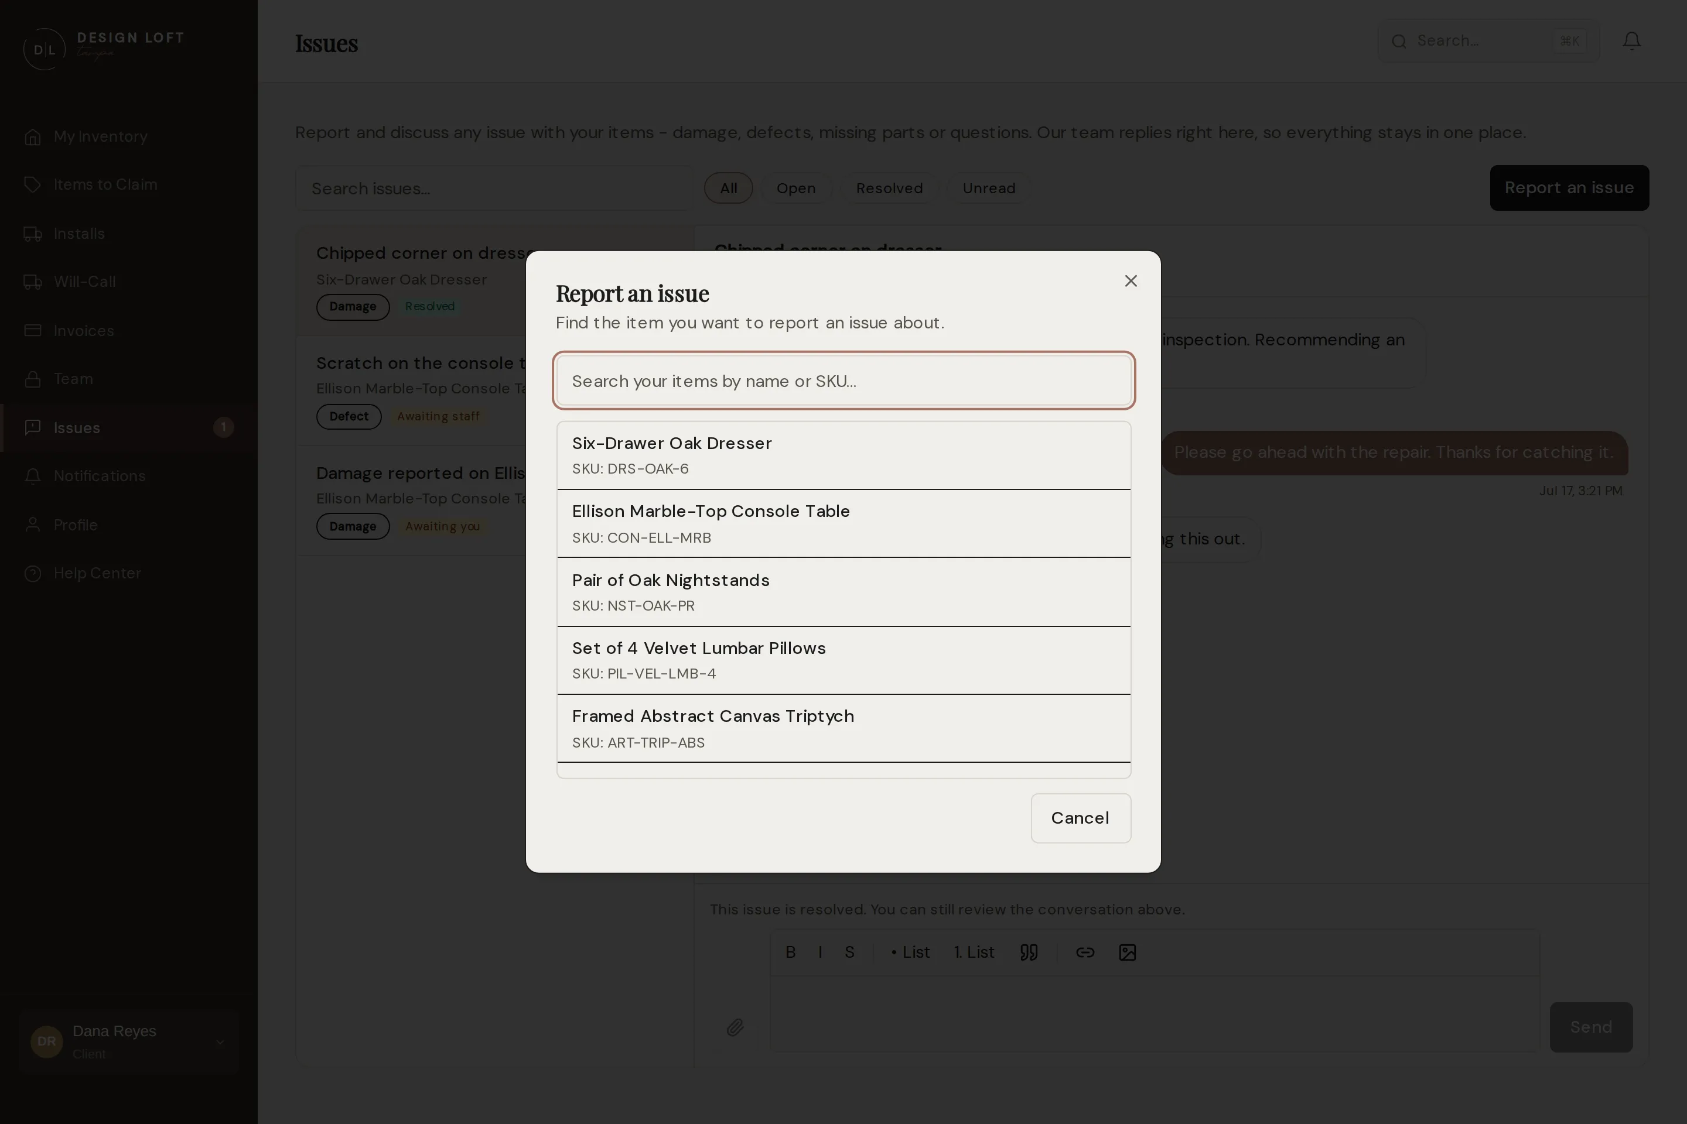Select Framed Abstract Canvas Triptych

point(843,728)
